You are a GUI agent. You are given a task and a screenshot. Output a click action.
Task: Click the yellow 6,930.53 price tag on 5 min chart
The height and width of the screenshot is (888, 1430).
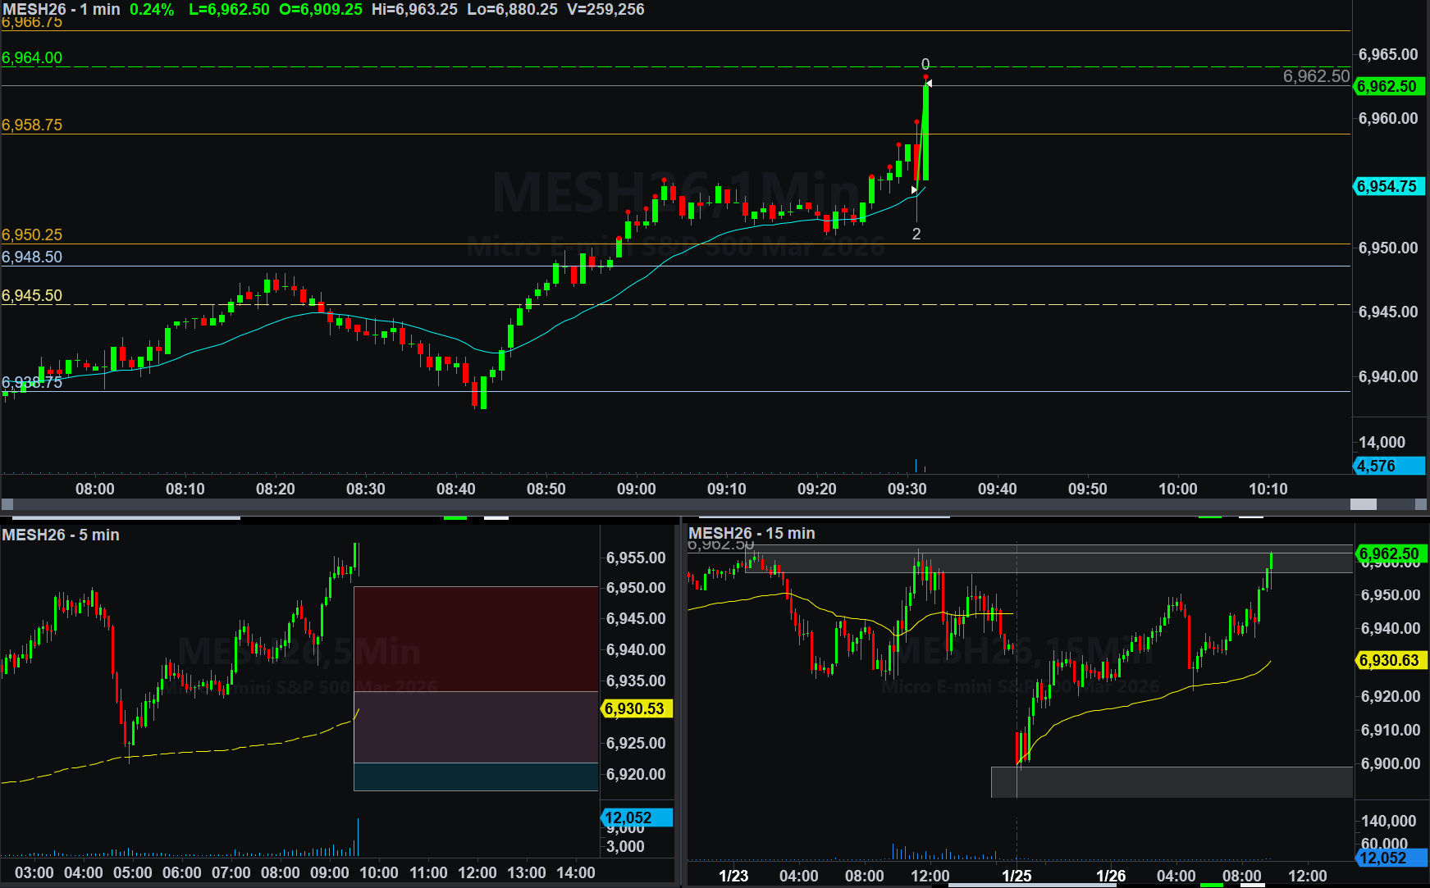tap(636, 708)
